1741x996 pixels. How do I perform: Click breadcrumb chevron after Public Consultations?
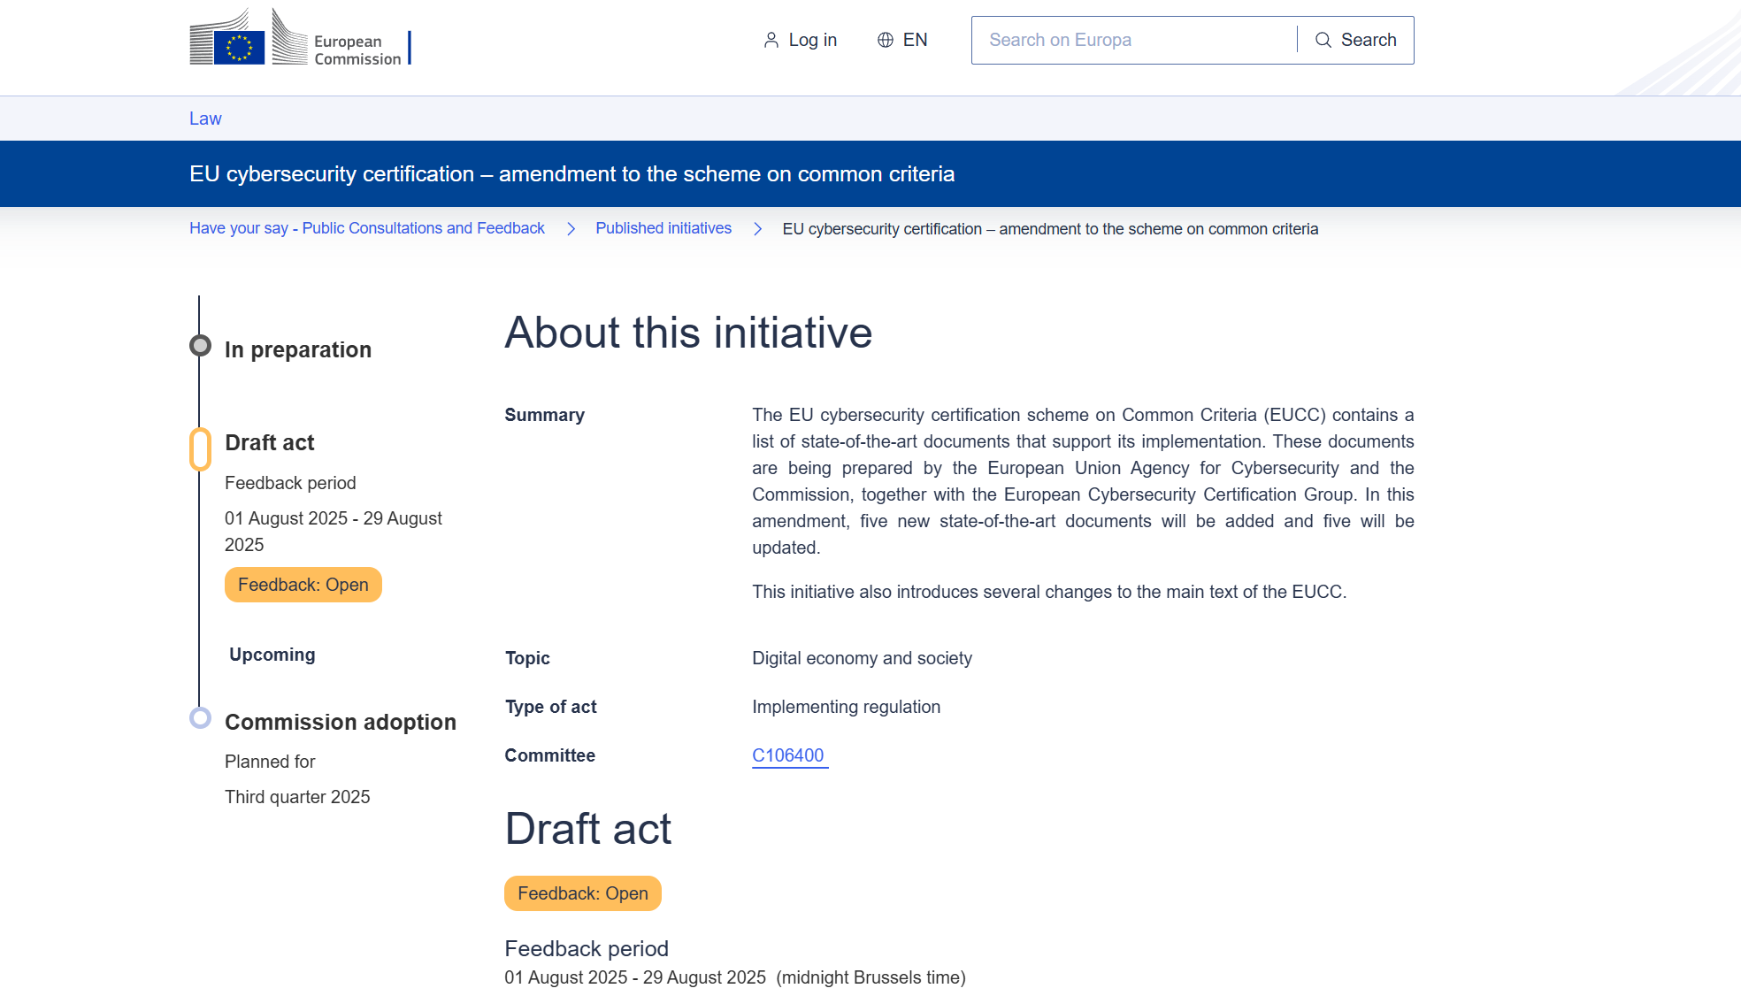[571, 229]
